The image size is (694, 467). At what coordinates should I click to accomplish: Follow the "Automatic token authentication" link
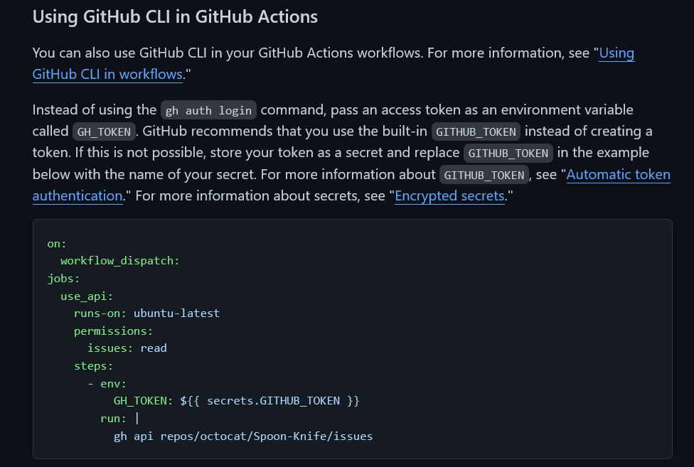coord(618,174)
